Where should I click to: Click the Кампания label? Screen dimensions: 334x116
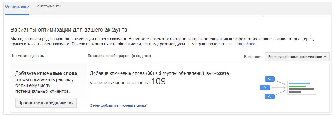(253, 57)
